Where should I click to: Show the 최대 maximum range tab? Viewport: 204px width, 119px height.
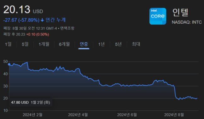136,44
